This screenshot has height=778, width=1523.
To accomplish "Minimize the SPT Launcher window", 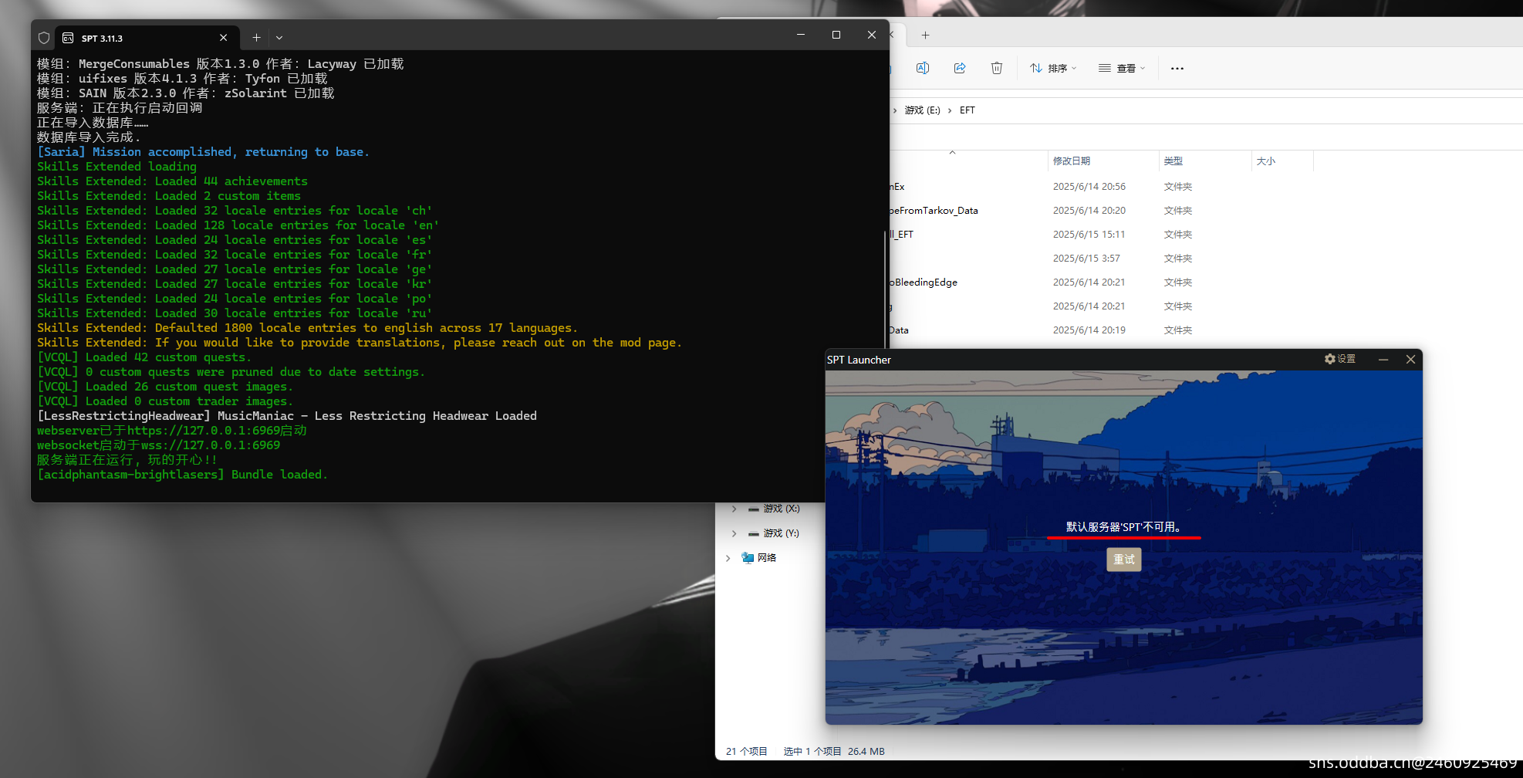I will coord(1383,360).
